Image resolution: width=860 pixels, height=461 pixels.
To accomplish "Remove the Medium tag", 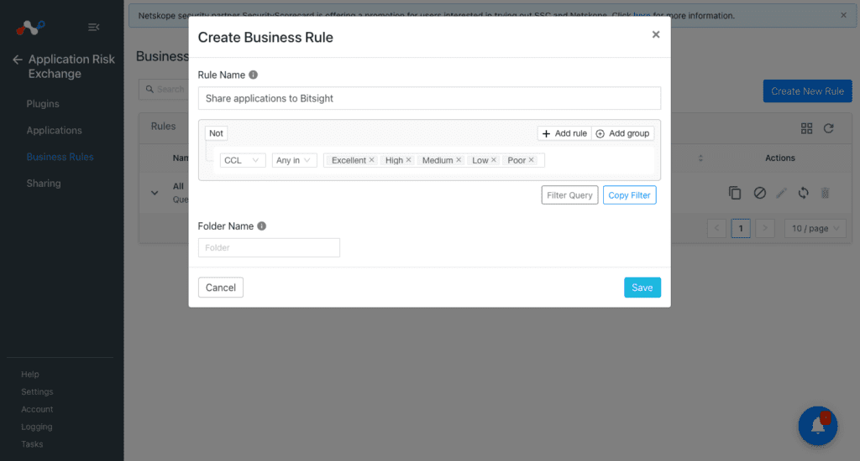I will pyautogui.click(x=459, y=160).
